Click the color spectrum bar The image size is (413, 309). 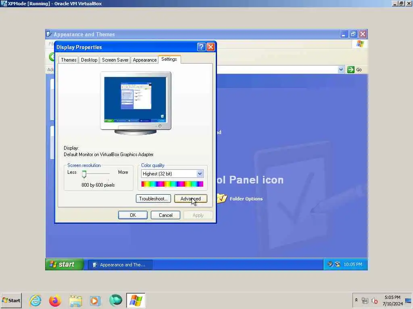click(x=172, y=184)
